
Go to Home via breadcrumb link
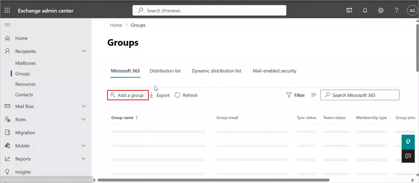pyautogui.click(x=116, y=25)
